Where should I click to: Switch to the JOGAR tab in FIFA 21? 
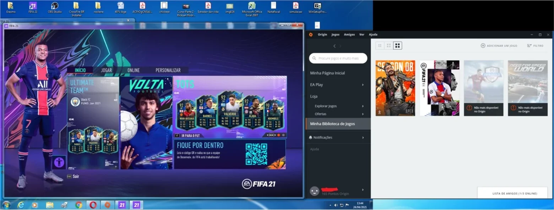click(106, 70)
